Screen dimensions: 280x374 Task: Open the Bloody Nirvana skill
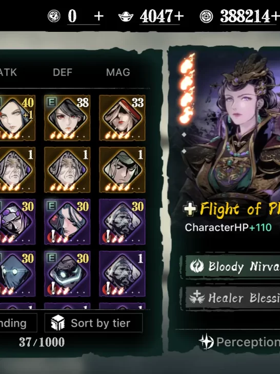(233, 266)
